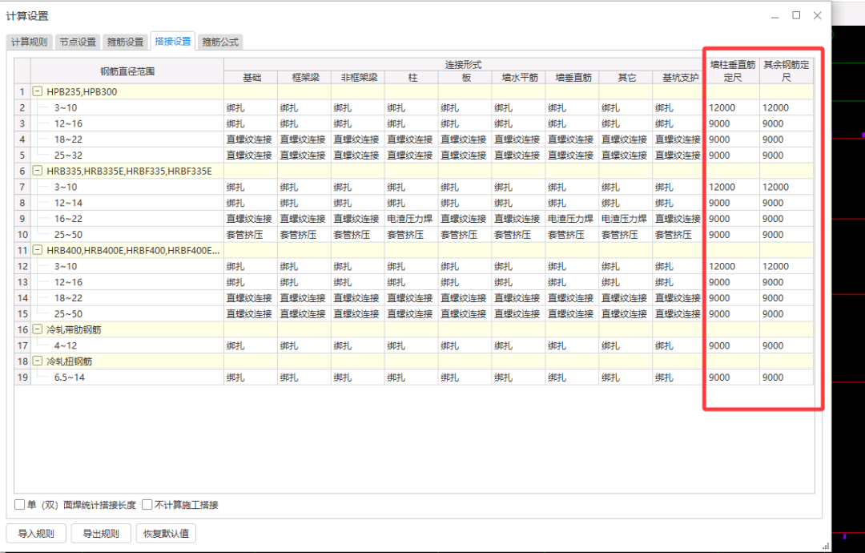Select row 12 墙柱垂直筋定尺 12000 cell

[x=733, y=267]
